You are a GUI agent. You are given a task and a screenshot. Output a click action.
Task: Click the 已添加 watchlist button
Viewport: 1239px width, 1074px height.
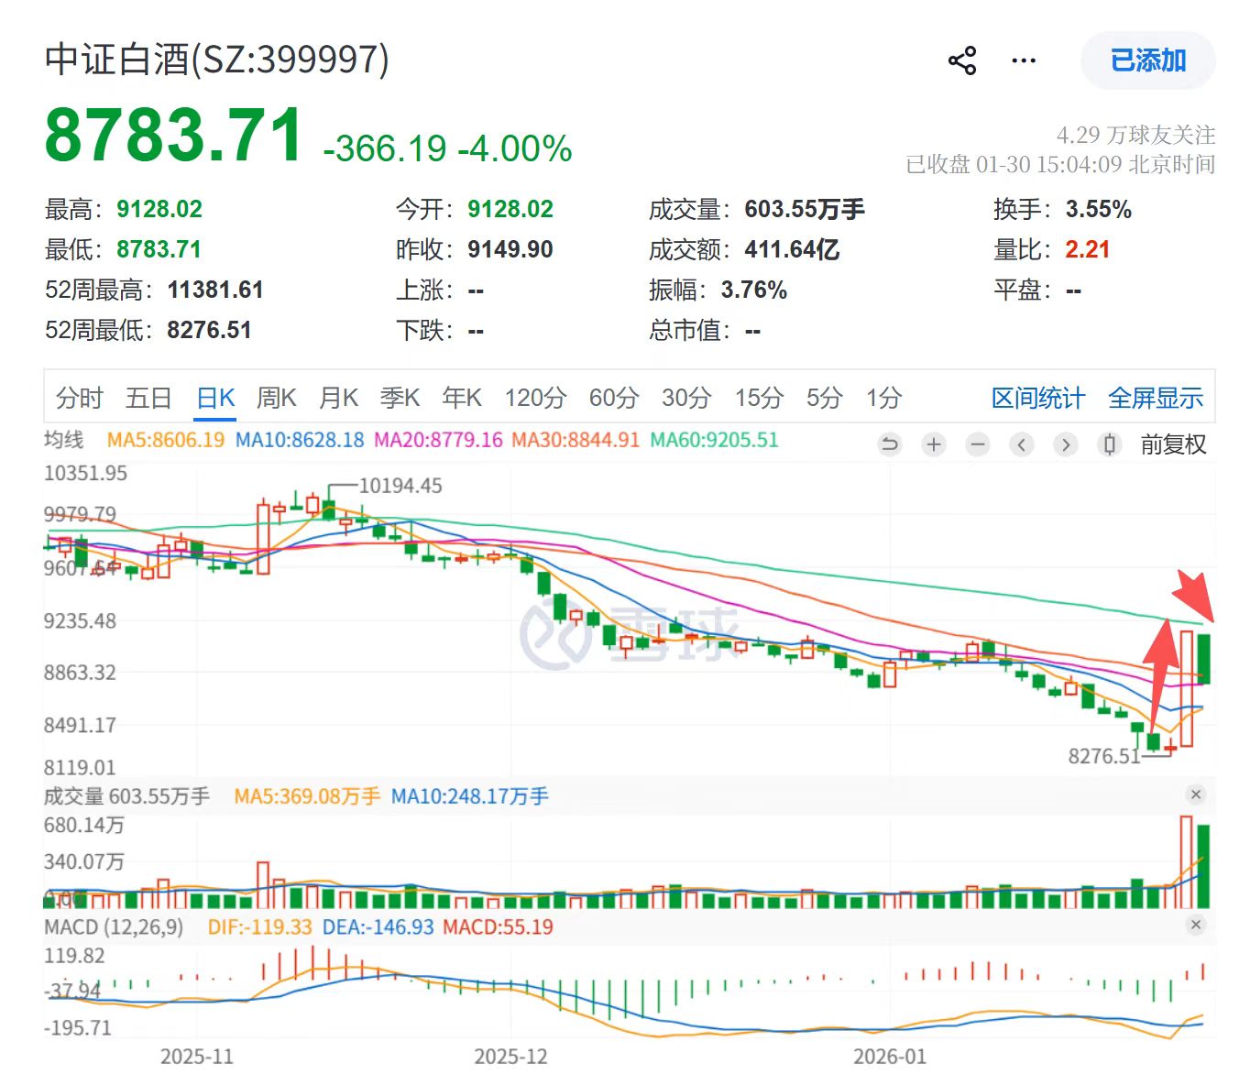[x=1148, y=60]
